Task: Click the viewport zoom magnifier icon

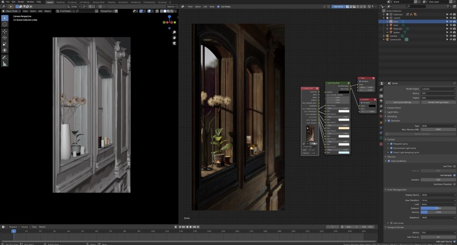Action: pos(174,31)
